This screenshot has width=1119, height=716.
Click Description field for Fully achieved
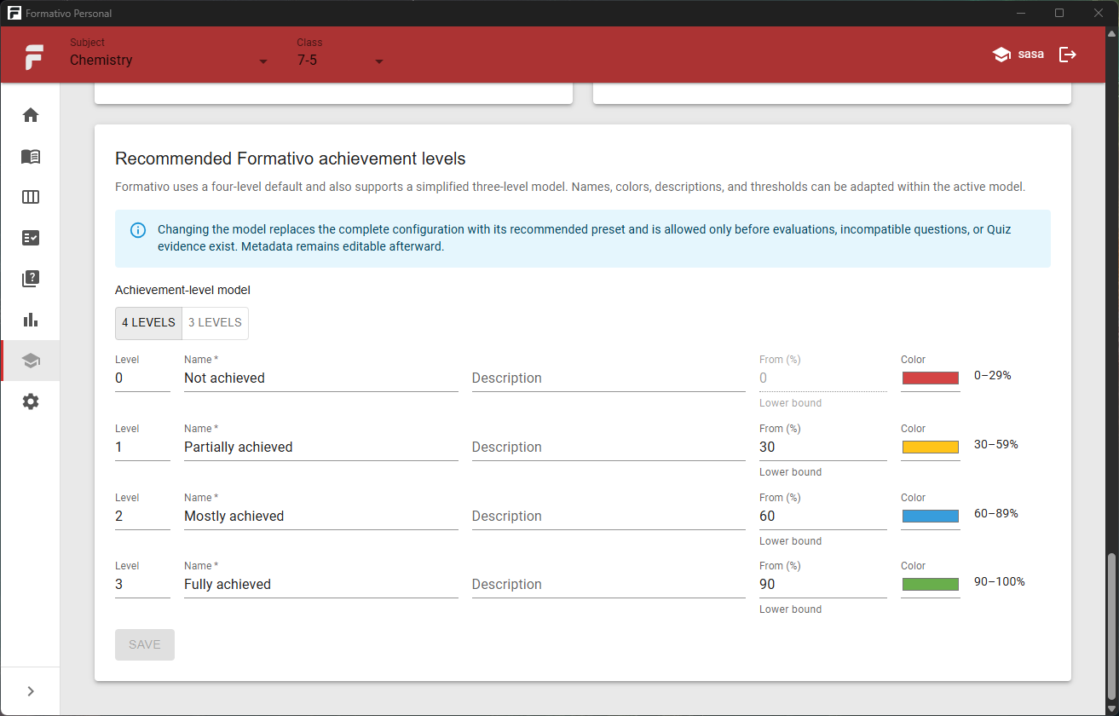point(609,585)
